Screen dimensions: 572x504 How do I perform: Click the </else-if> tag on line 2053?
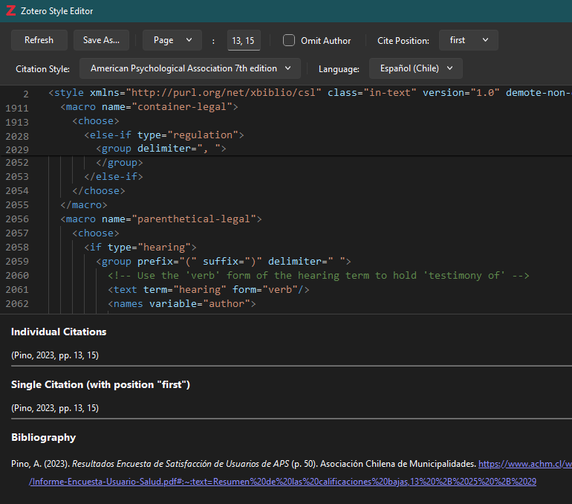pos(114,177)
